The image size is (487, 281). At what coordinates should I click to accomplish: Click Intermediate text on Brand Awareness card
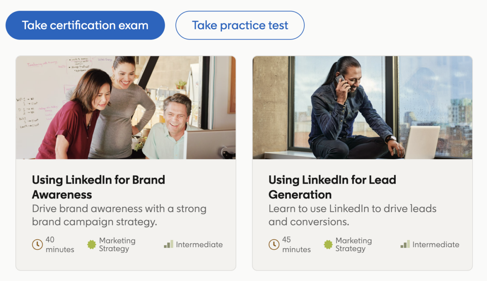199,244
